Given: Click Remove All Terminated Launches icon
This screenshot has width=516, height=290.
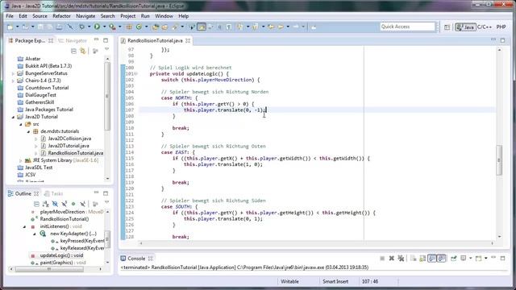Looking at the screenshot, I should [x=402, y=259].
